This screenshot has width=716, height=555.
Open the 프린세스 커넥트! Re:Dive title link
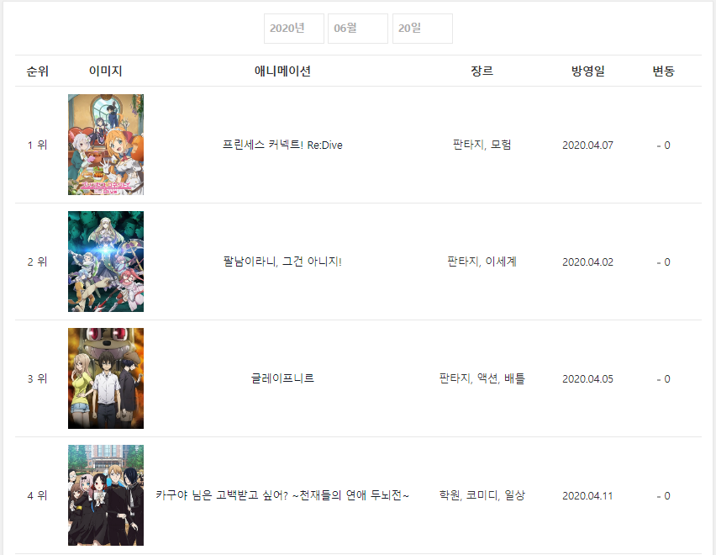(x=282, y=145)
